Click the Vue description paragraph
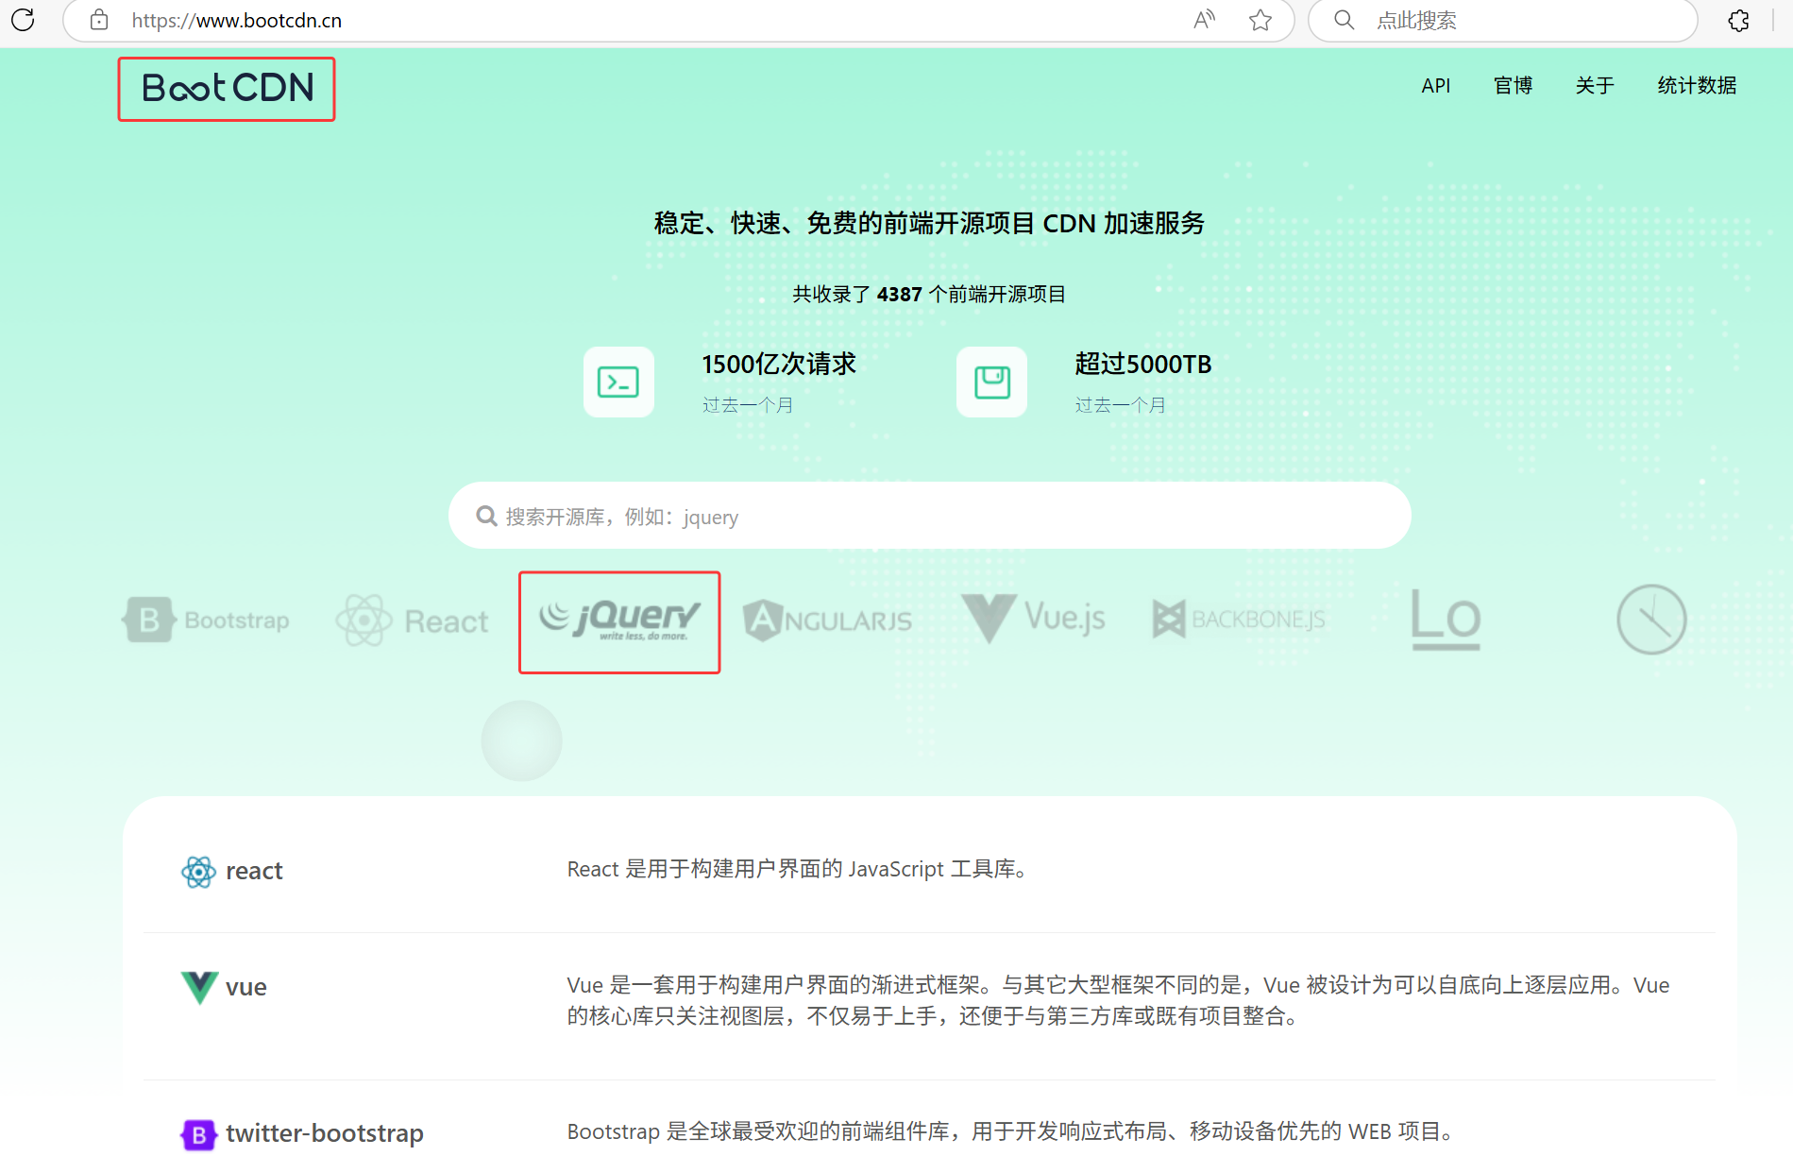Image resolution: width=1793 pixels, height=1173 pixels. click(x=1118, y=1000)
